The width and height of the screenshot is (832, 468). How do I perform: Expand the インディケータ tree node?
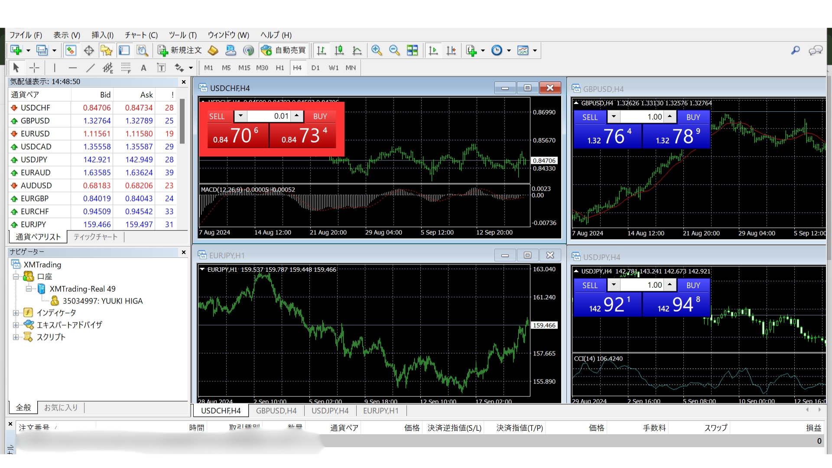tap(16, 313)
